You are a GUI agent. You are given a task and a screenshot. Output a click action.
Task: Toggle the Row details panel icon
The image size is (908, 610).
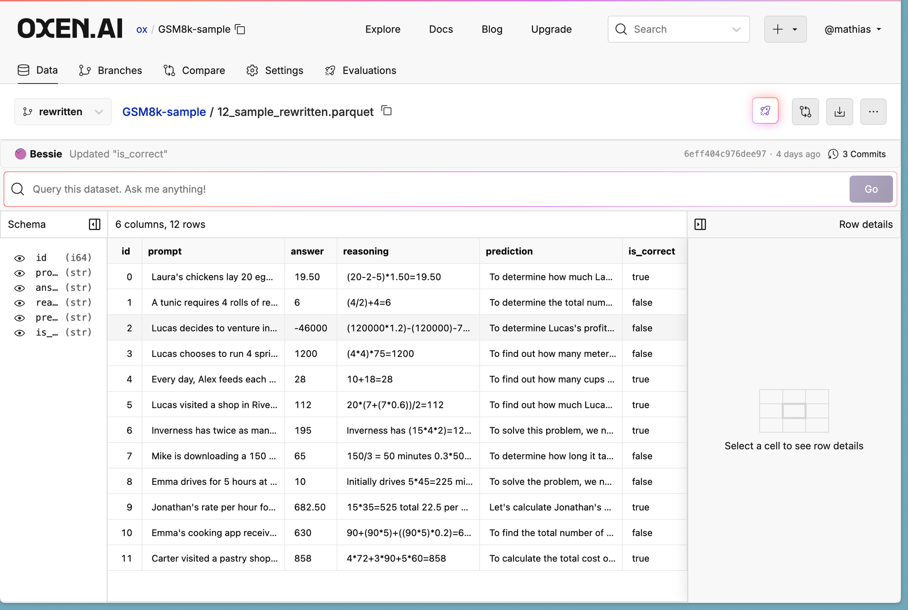[700, 224]
